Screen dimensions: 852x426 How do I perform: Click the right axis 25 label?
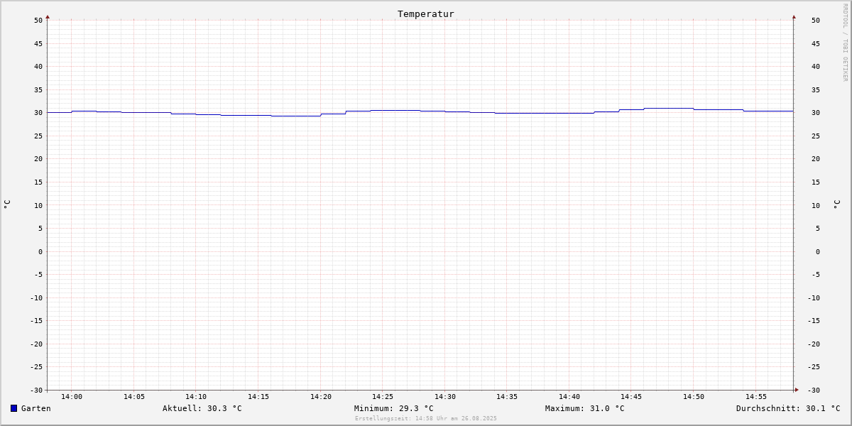coord(816,136)
